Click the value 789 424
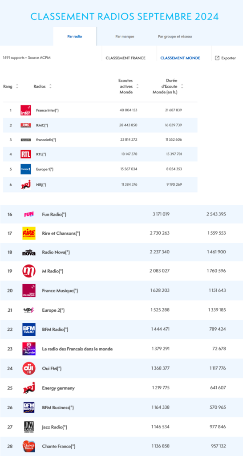Screen dimensions: 243x456 click(218, 329)
